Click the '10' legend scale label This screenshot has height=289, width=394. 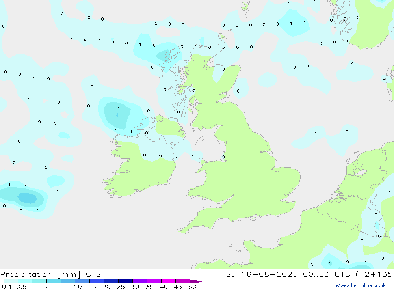coord(78,287)
